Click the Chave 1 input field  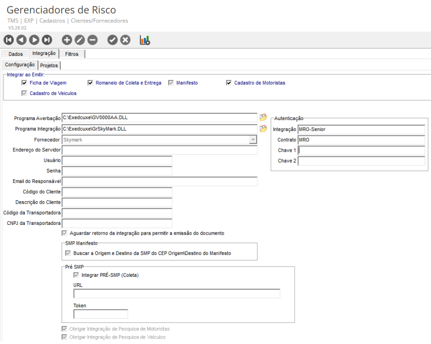pos(361,151)
